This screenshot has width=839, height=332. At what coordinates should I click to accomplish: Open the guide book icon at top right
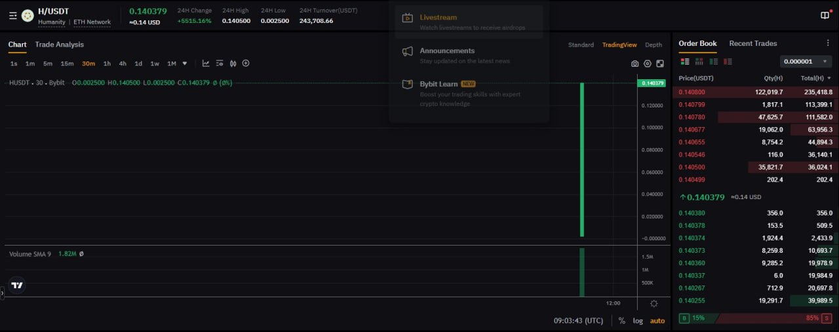pyautogui.click(x=825, y=16)
